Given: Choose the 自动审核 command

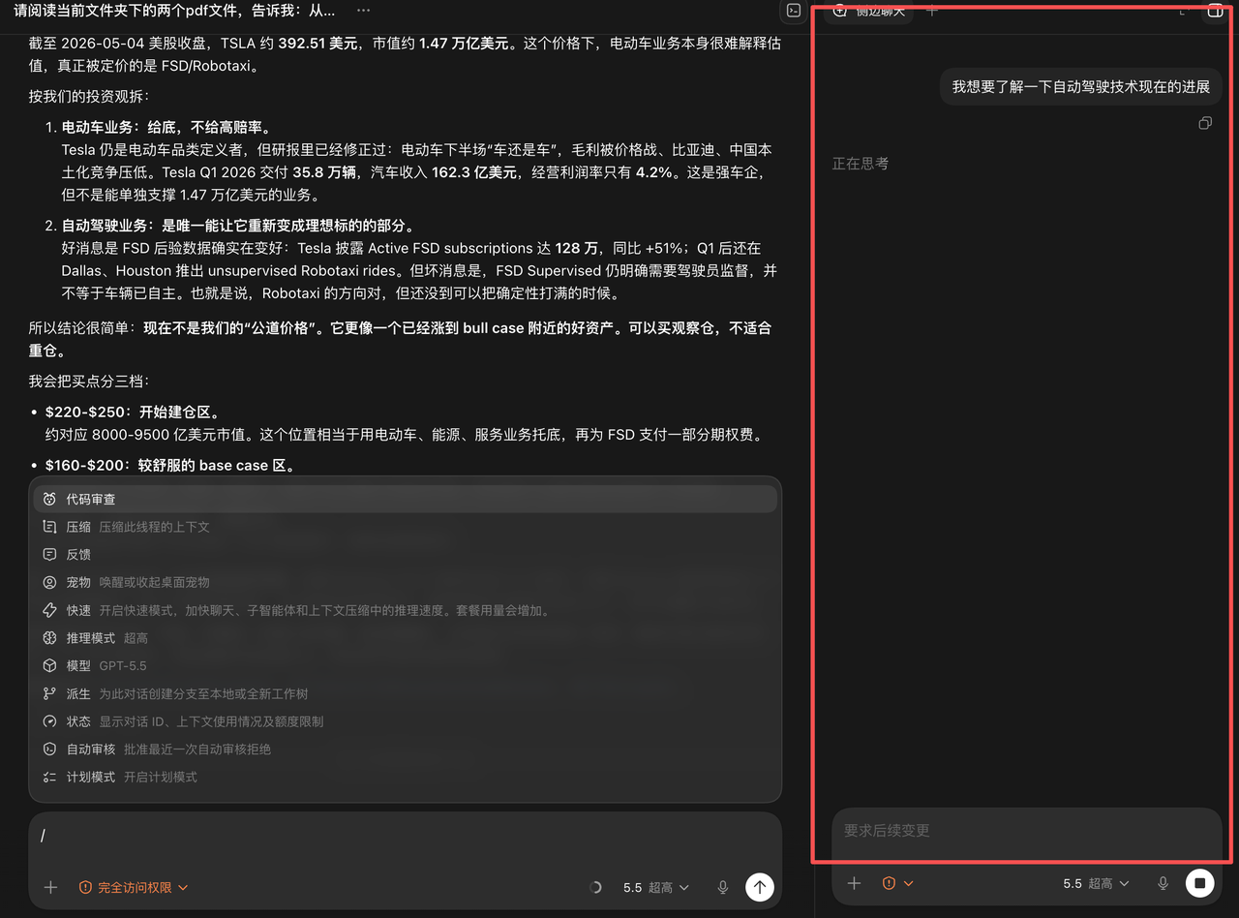Looking at the screenshot, I should tap(405, 749).
